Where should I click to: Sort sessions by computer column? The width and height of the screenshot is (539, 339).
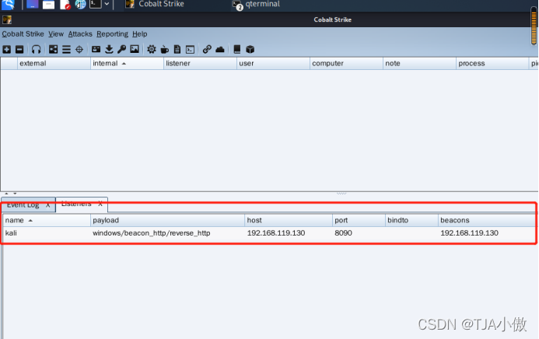pos(346,63)
